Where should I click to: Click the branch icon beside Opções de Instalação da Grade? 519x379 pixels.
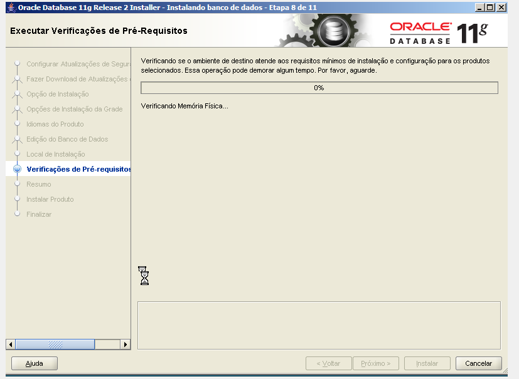(17, 109)
